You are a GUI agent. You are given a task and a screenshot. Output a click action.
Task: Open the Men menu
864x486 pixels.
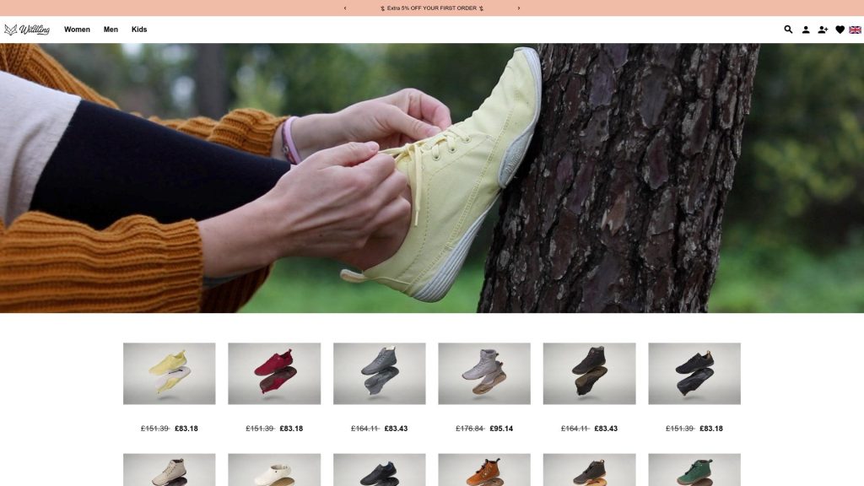tap(111, 30)
